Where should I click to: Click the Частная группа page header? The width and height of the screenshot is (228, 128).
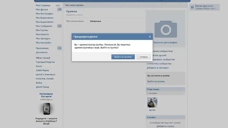pyautogui.click(x=74, y=5)
